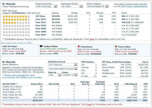The height and width of the screenshot is (108, 152).
Task: Click the 'Early/Middle' finish percentage row
Action: [117, 67]
